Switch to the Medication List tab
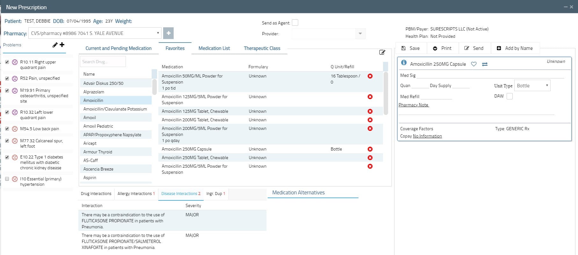The image size is (578, 255). pos(214,48)
